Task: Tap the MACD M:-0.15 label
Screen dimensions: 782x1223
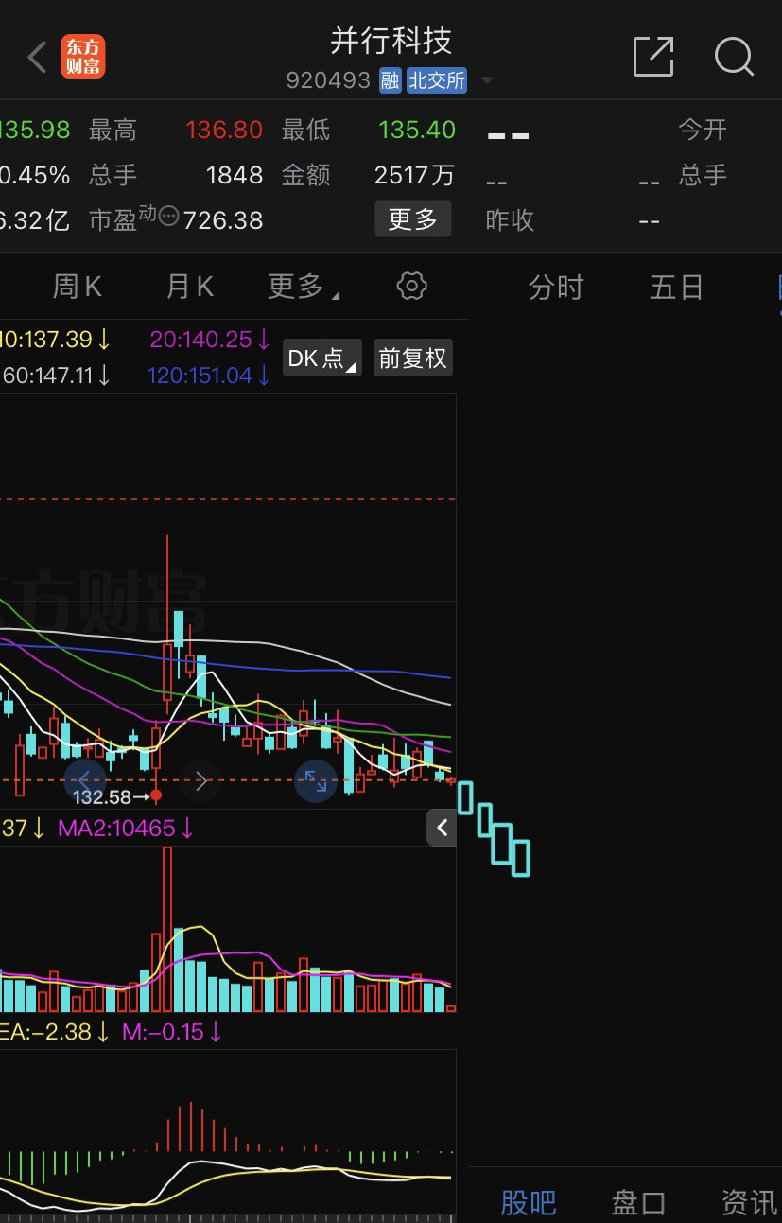Action: click(x=172, y=1031)
